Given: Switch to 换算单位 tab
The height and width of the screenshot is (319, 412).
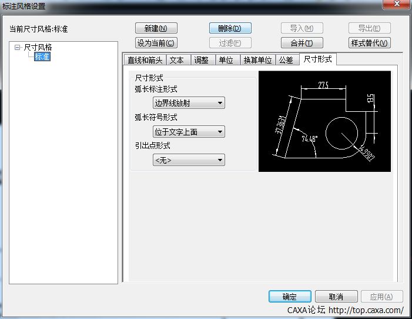Looking at the screenshot, I should pos(257,60).
